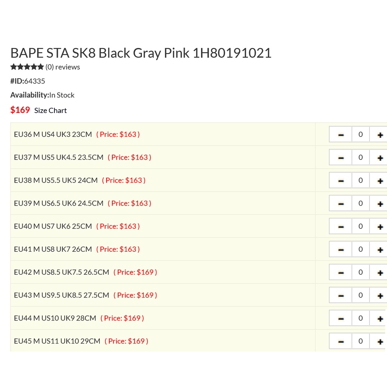
Task: Decrease quantity for EU45 US11 size
Action: click(x=341, y=341)
